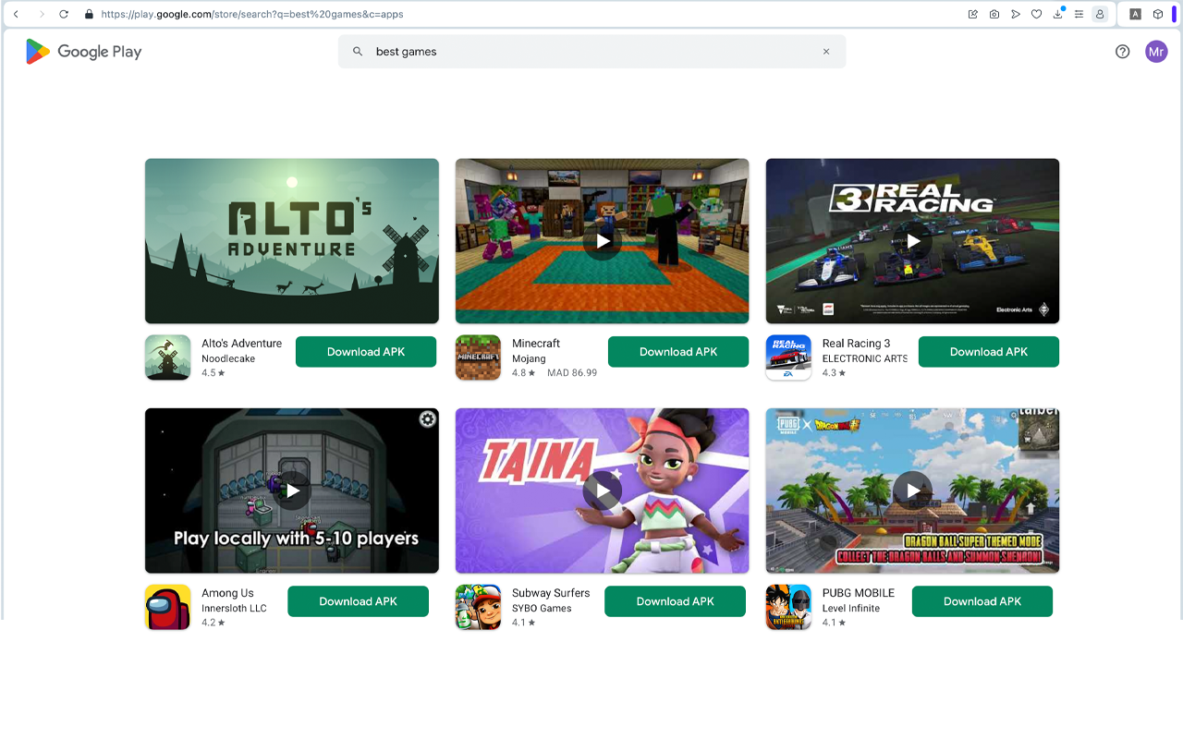Click developer name 'Innersloth LLC'
1183x739 pixels.
[x=234, y=608]
